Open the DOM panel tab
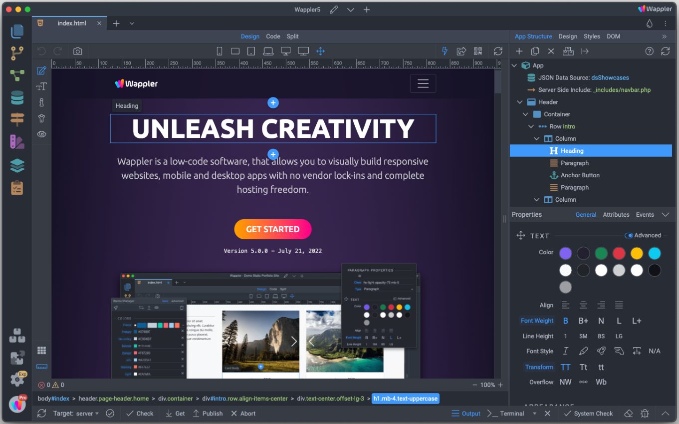 coord(614,36)
